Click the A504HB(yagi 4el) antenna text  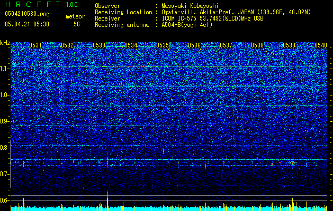(187, 25)
